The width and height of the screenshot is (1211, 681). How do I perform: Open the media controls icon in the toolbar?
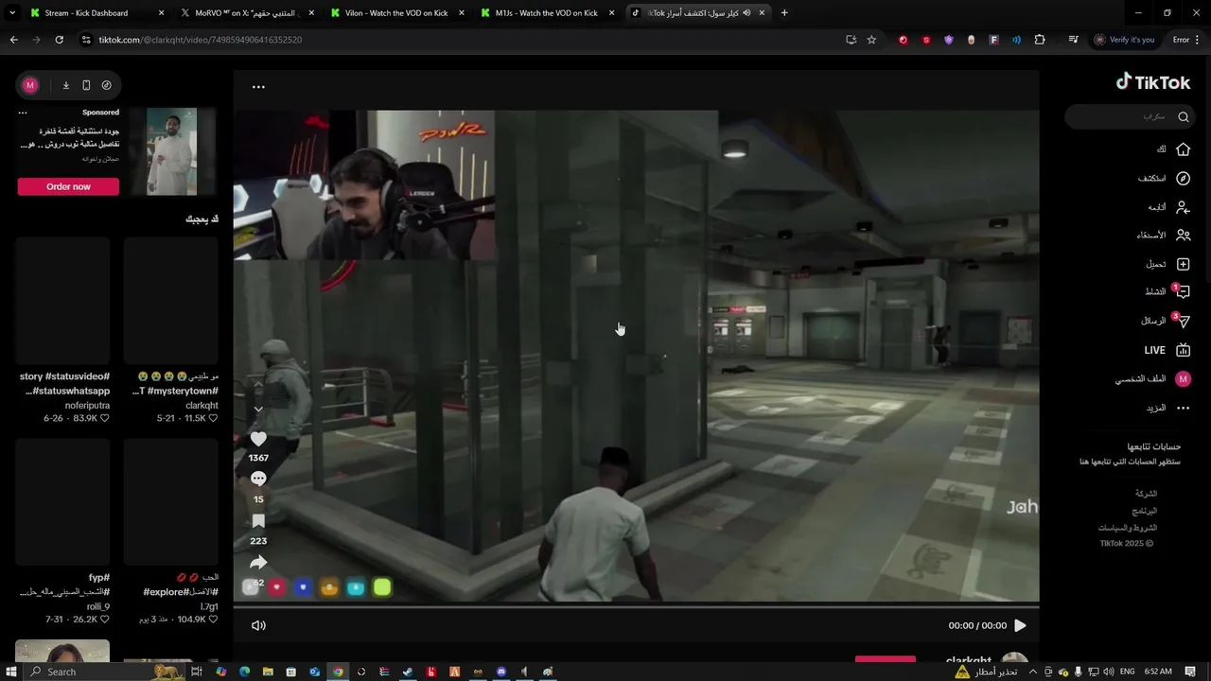coord(1073,40)
